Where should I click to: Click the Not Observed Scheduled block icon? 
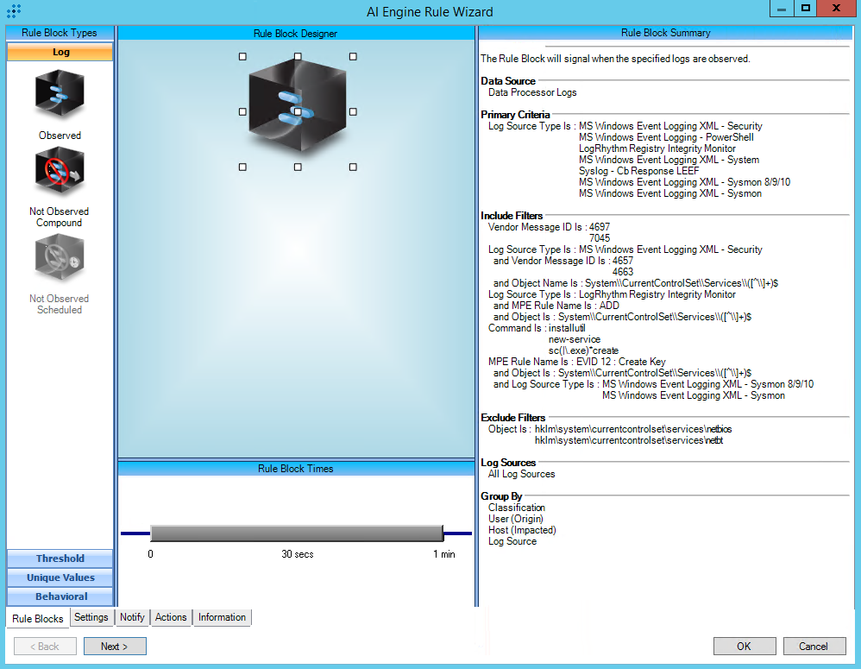point(60,259)
